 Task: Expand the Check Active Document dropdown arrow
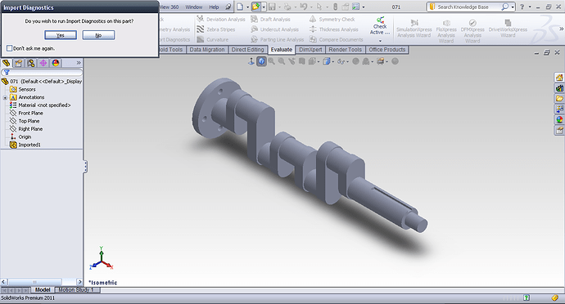380,41
